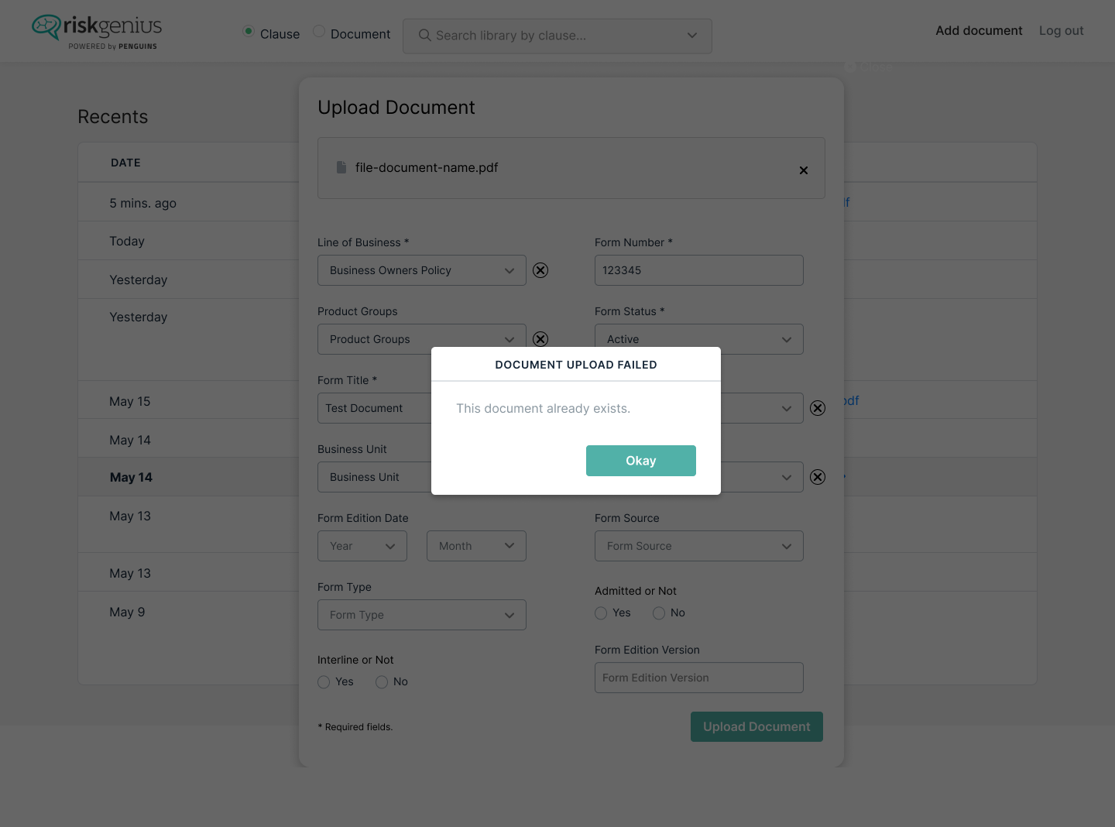Expand the Form Source dropdown
The image size is (1115, 827).
699,546
